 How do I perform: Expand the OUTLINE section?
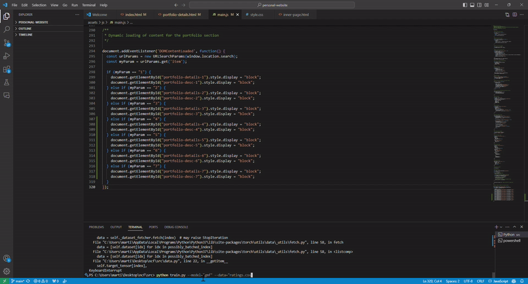[25, 28]
